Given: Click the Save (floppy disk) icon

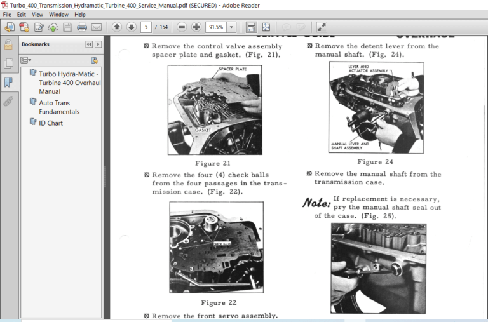Looking at the screenshot, I should [67, 27].
